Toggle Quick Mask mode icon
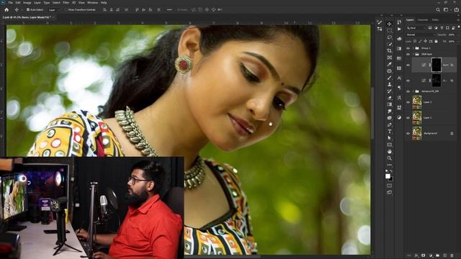This screenshot has height=259, width=461. (x=389, y=186)
